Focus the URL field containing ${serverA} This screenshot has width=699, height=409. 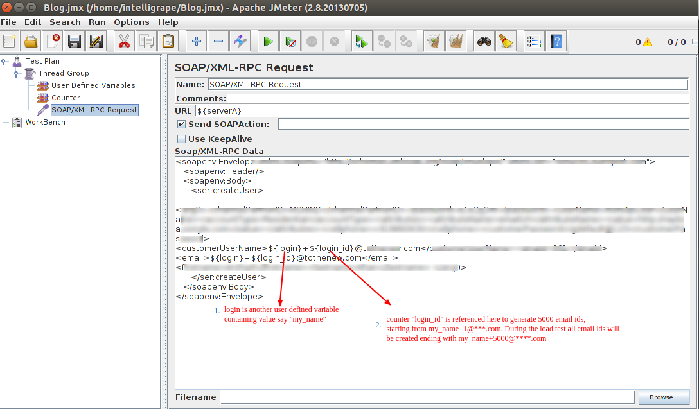(x=442, y=110)
